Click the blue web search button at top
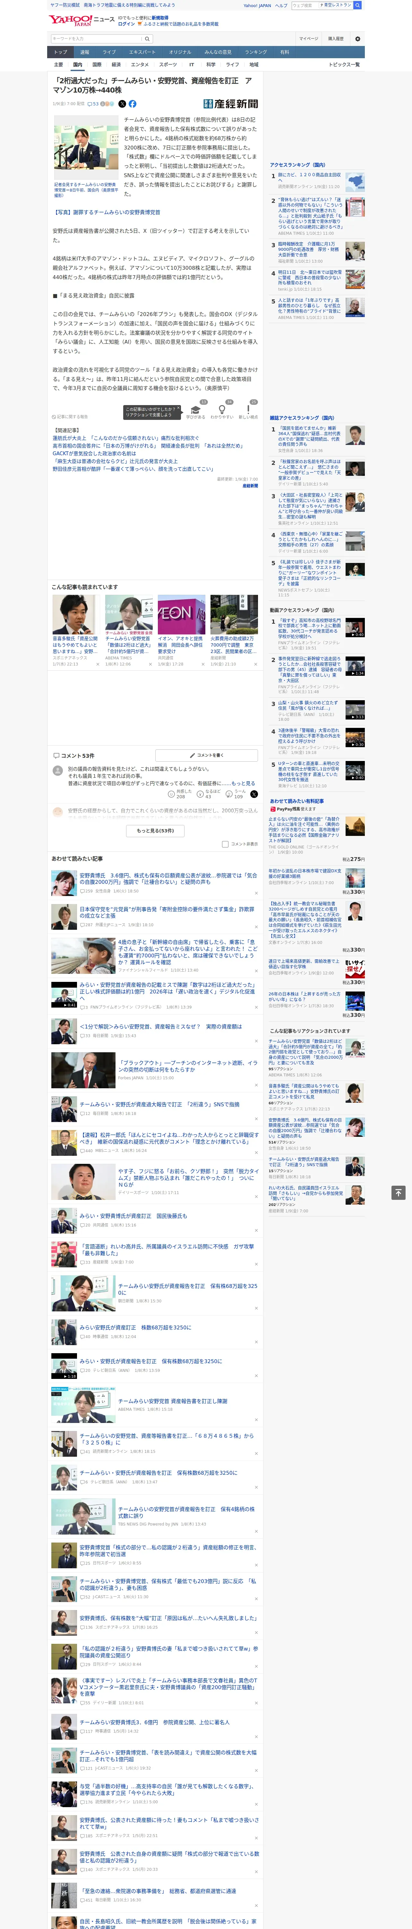The height and width of the screenshot is (1929, 412). tap(357, 5)
